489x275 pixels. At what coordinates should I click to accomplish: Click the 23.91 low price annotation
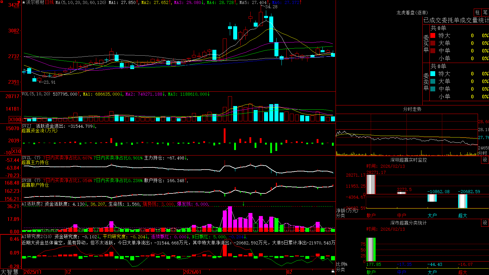click(50, 82)
